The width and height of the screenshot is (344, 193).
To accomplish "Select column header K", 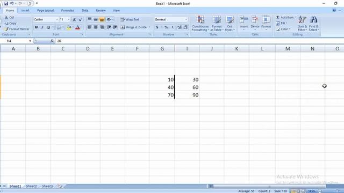I will pyautogui.click(x=236, y=49).
